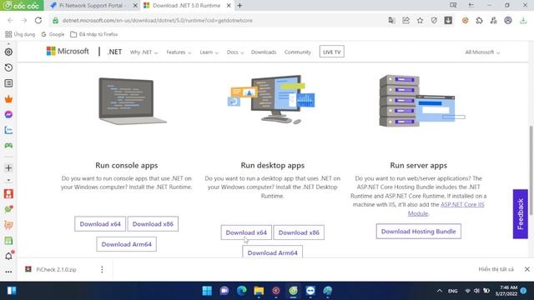This screenshot has width=534, height=300.
Task: Open the shield protection icon
Action: 434,20
